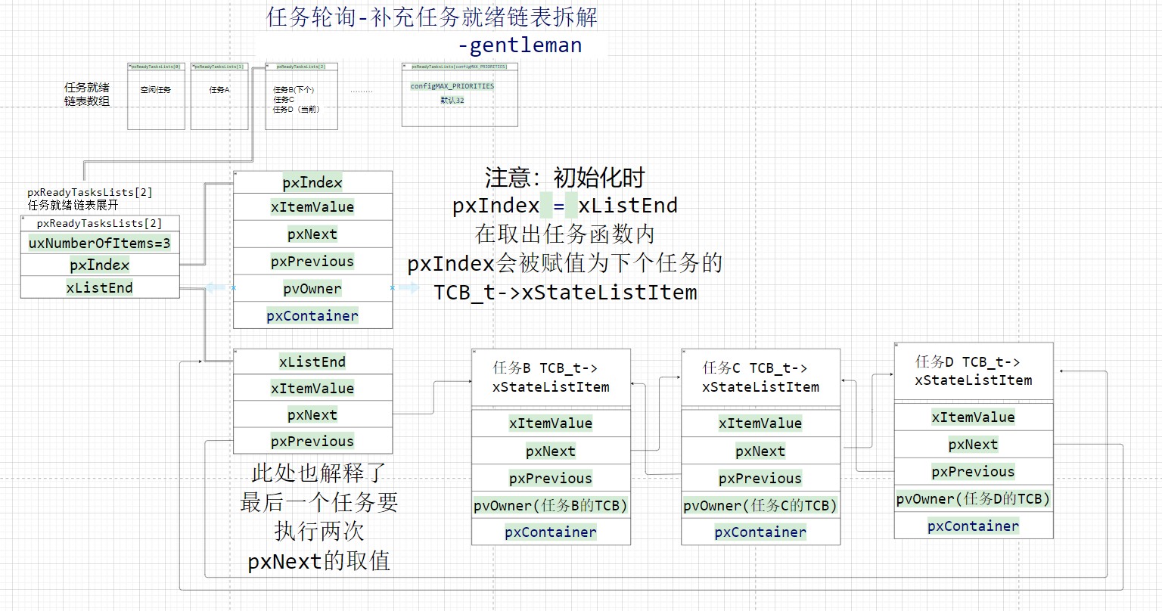The image size is (1162, 611).
Task: Click the pxNext的取值 annotation line
Action: click(319, 561)
